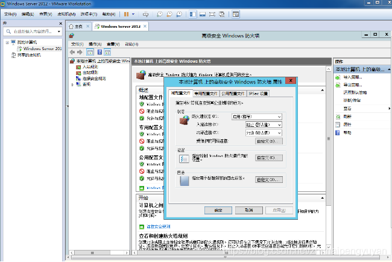Open the library search dropdown arrow
The width and height of the screenshot is (392, 262).
tap(59, 31)
